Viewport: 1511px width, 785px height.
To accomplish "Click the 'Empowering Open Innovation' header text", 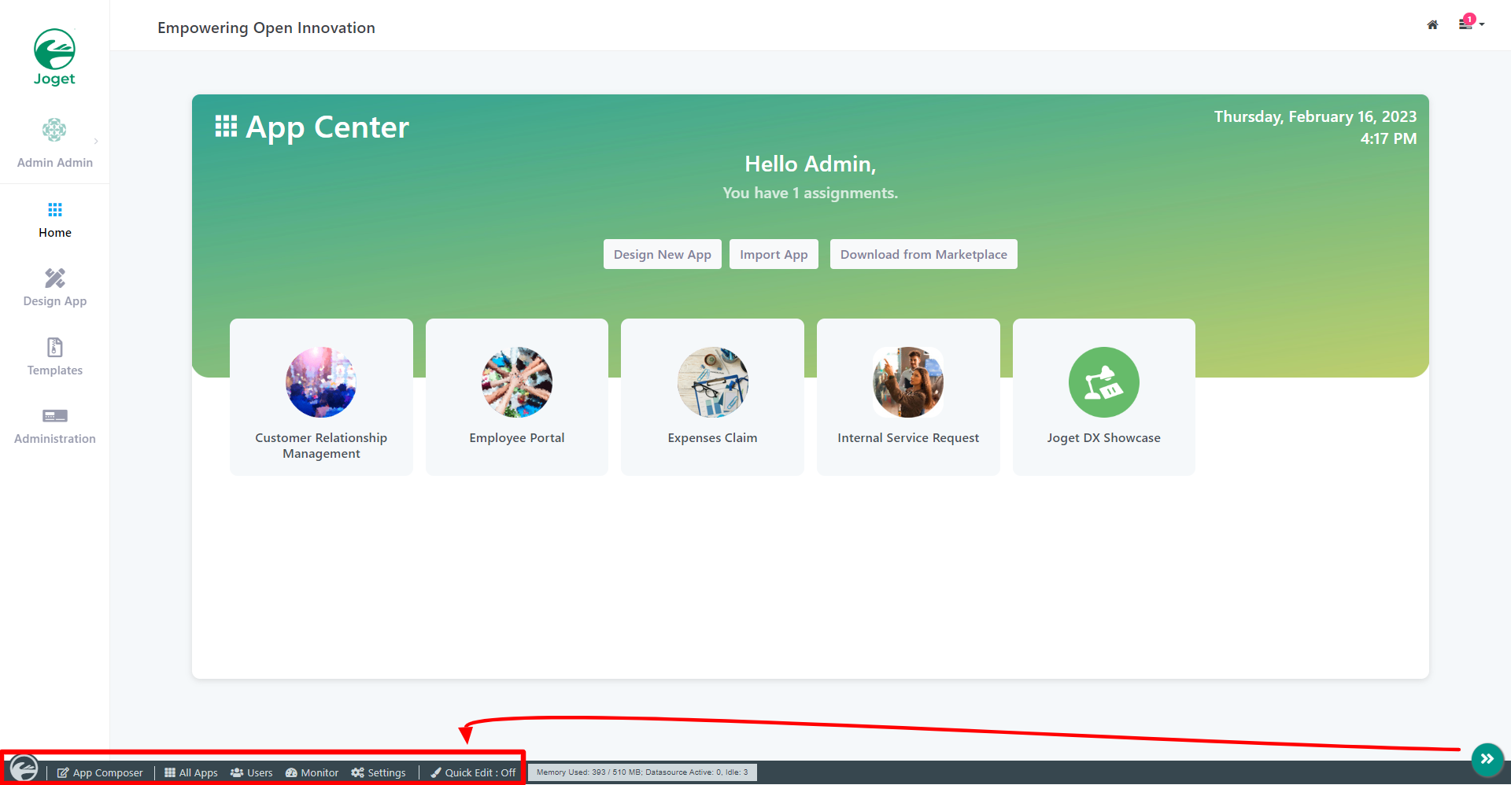I will pyautogui.click(x=266, y=28).
